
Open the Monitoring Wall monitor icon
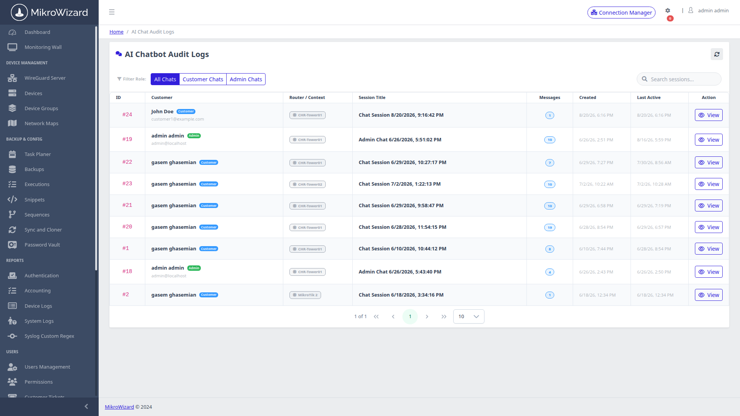coord(12,47)
